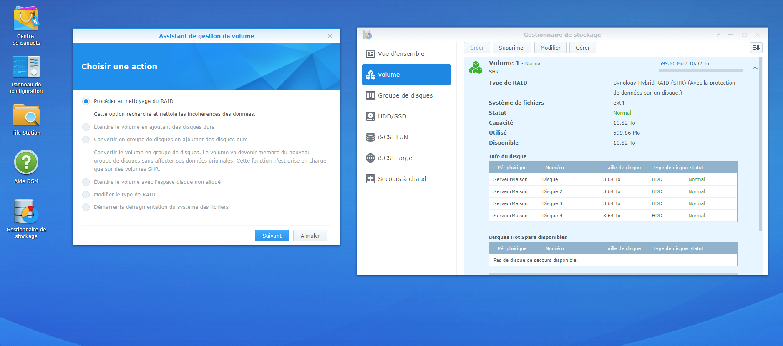Click the help question mark in the Storage Manager title bar
783x346 pixels.
[718, 35]
